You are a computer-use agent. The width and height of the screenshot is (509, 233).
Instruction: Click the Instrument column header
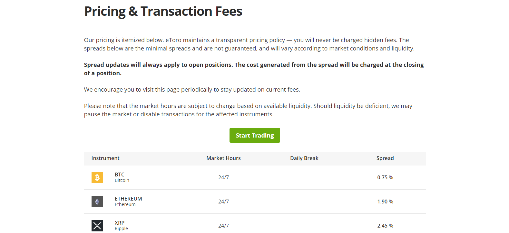tap(105, 158)
